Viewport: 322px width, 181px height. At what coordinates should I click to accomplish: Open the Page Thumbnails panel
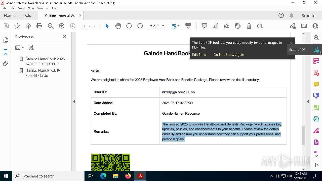click(x=6, y=40)
